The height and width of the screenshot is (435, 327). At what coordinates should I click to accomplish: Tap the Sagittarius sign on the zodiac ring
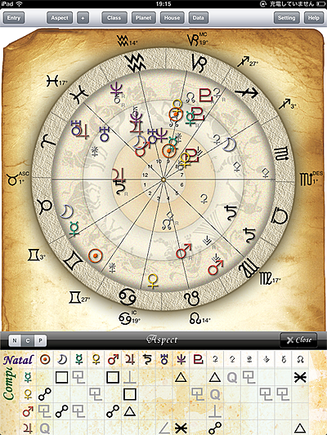click(246, 93)
